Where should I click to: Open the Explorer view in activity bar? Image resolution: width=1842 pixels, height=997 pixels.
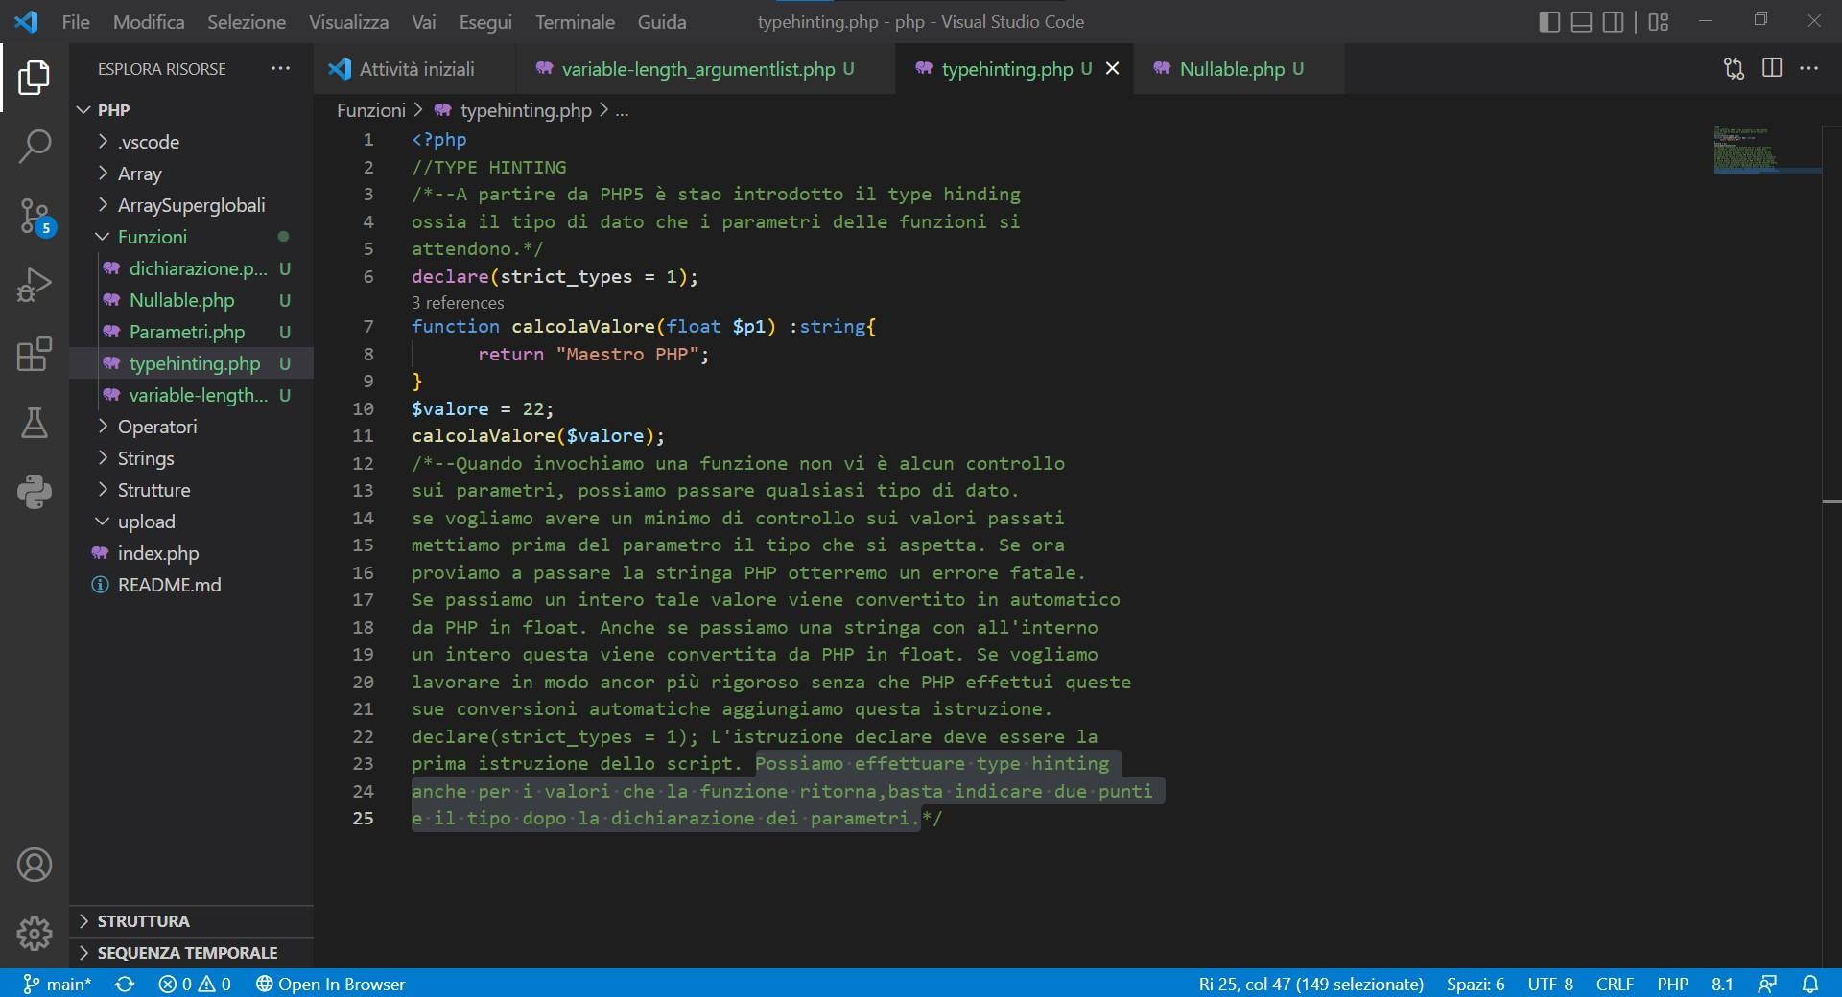(x=35, y=78)
